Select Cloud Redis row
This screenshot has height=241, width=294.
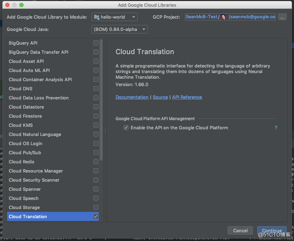coord(53,162)
